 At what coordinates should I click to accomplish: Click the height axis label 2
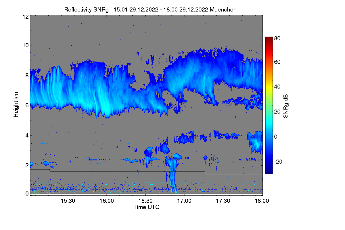(27, 165)
